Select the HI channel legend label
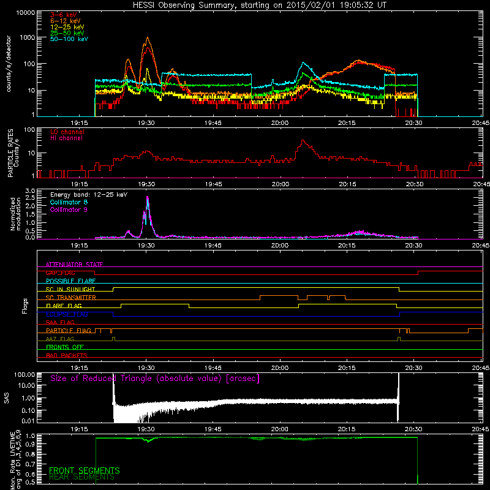The height and width of the screenshot is (490, 490). click(x=66, y=138)
